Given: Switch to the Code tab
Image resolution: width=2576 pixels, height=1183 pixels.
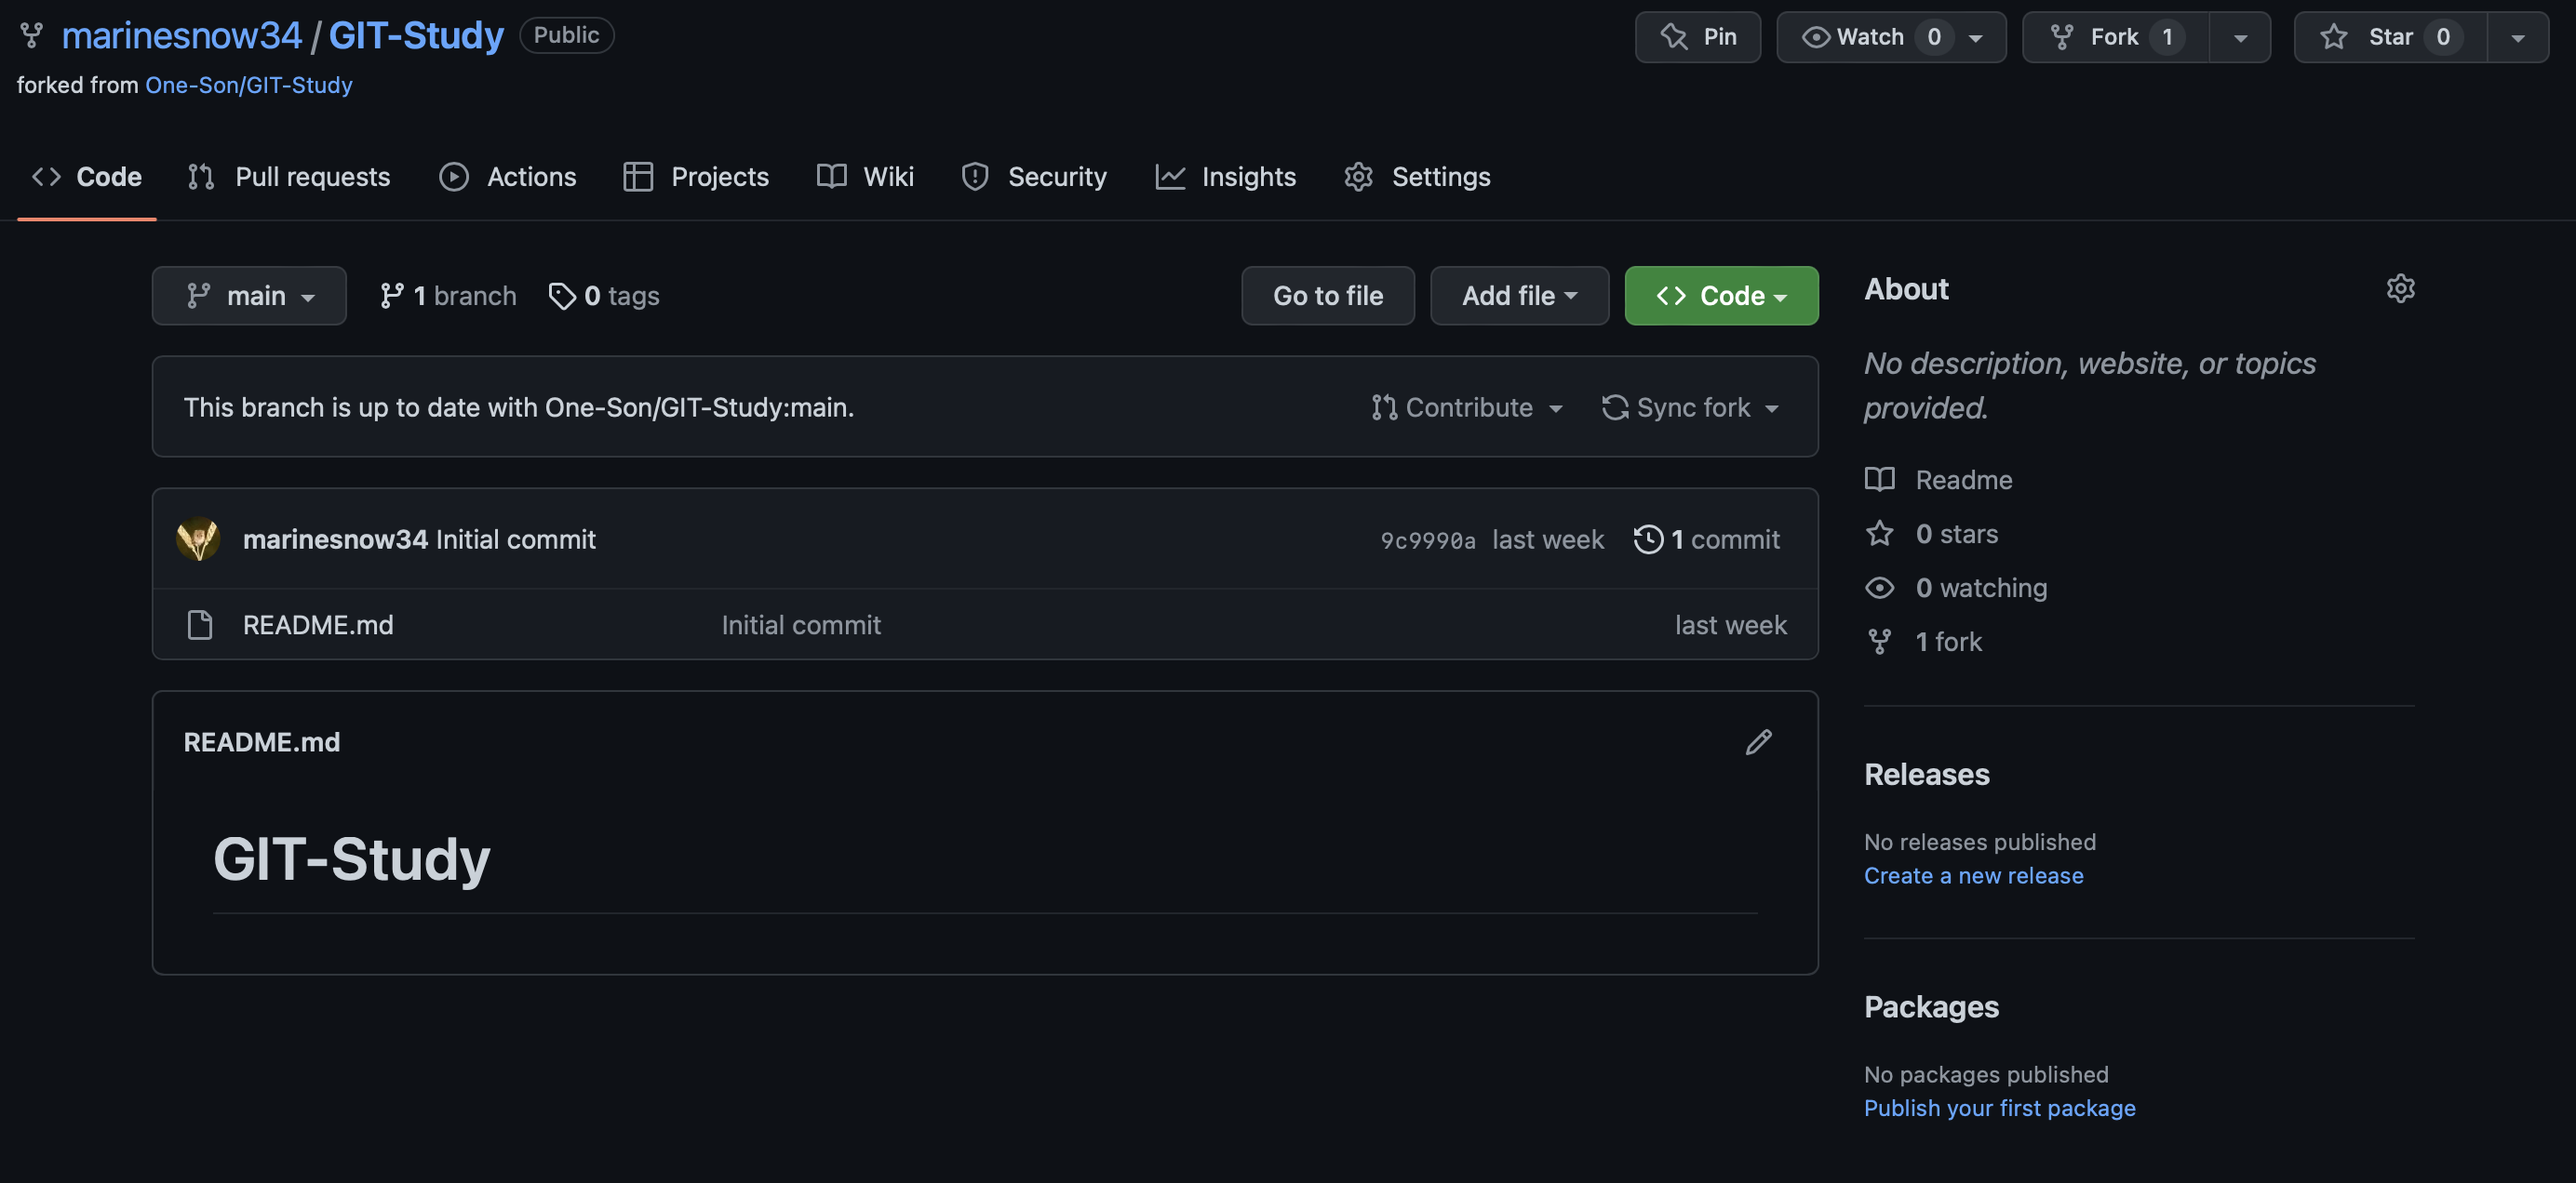Looking at the screenshot, I should click(x=87, y=177).
